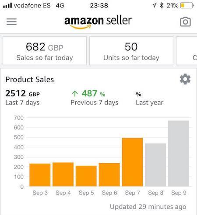Tap the Bluetooth status icon
This screenshot has width=197, height=215.
click(162, 5)
